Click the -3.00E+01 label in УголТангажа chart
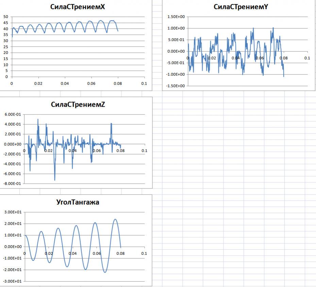 pos(12,282)
